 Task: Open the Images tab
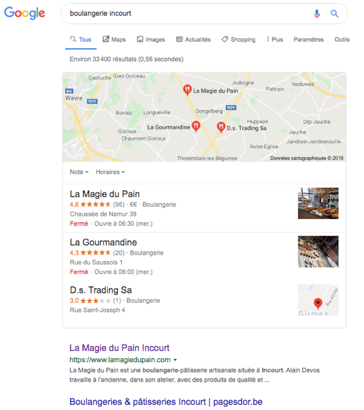151,40
